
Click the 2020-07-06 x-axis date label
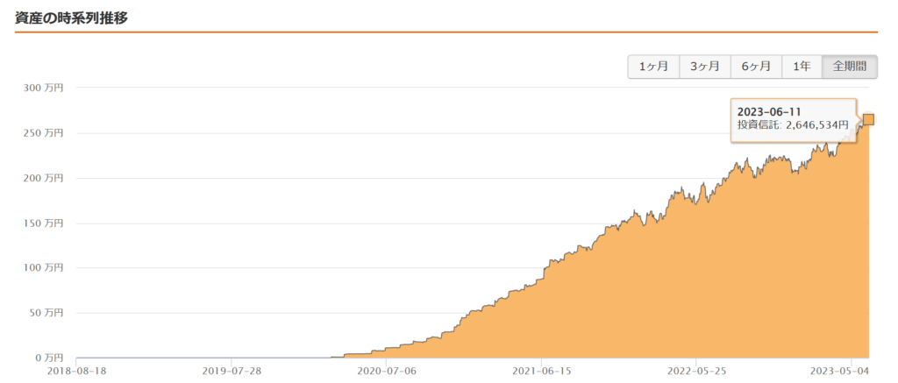pyautogui.click(x=386, y=372)
